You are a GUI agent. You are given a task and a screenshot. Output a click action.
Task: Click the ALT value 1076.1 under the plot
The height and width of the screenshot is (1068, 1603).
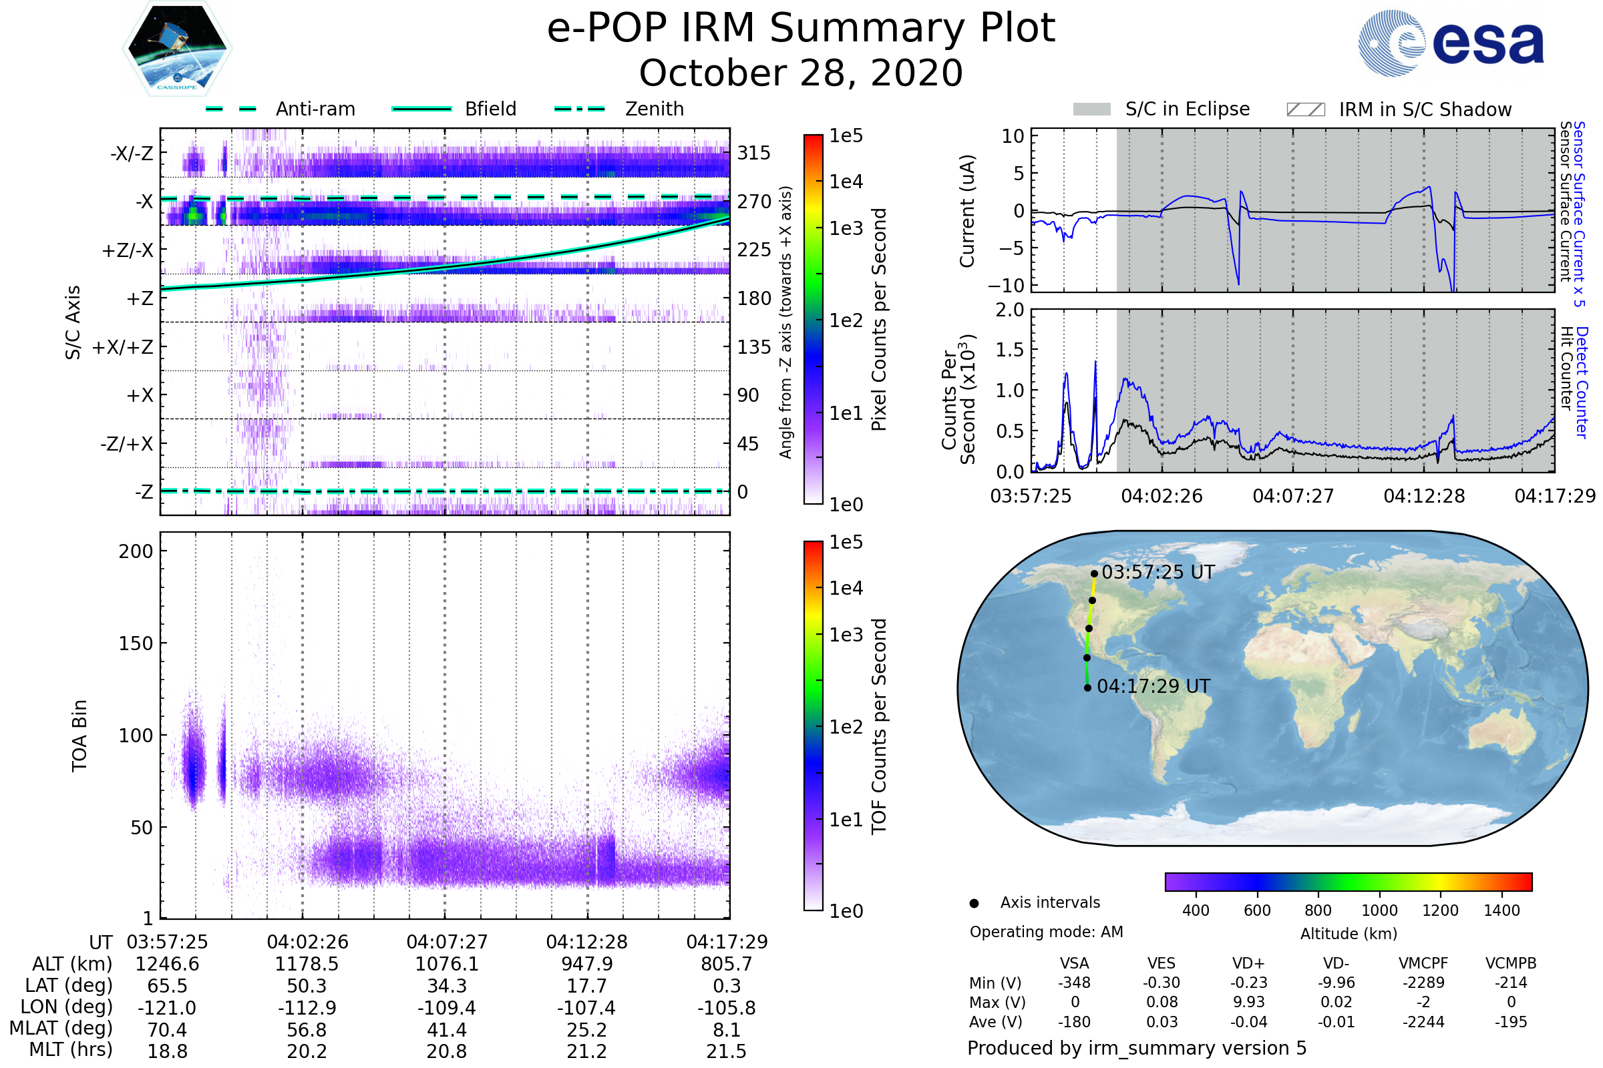(446, 965)
